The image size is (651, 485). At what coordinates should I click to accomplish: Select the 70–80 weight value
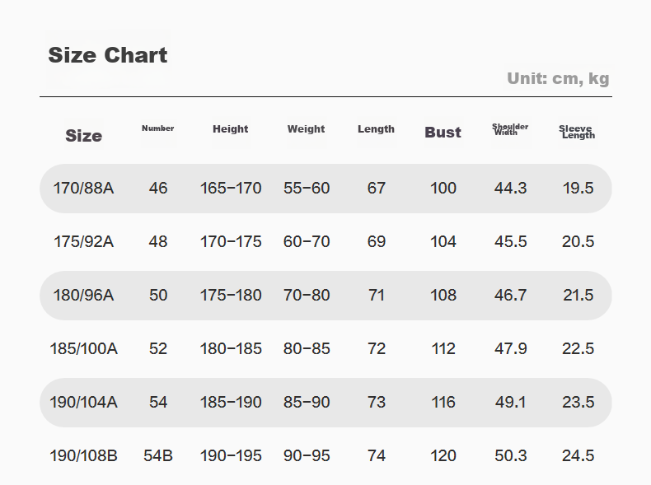(x=307, y=296)
